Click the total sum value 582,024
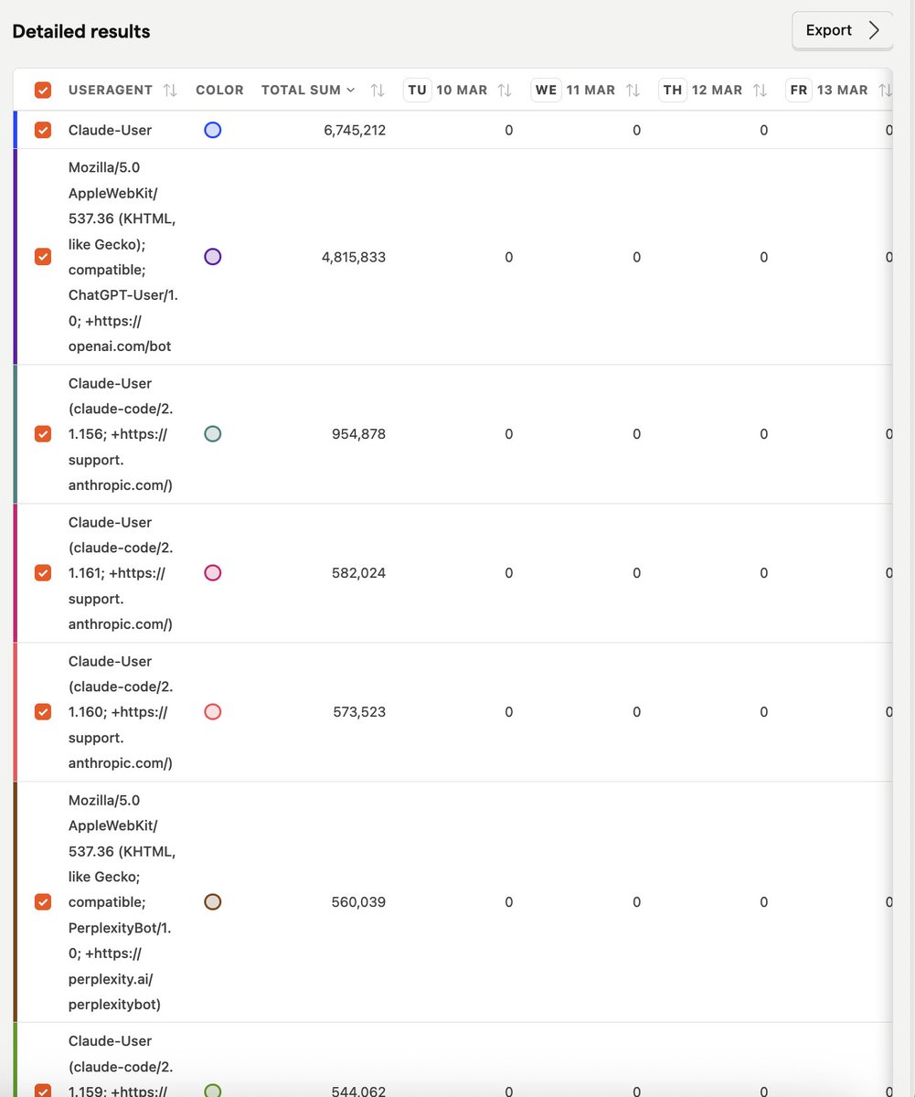 pos(359,572)
